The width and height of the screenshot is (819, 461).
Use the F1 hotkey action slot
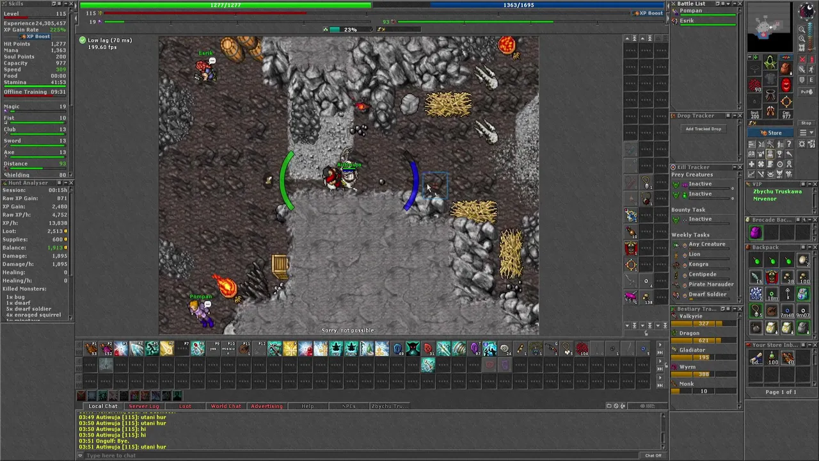(x=91, y=349)
